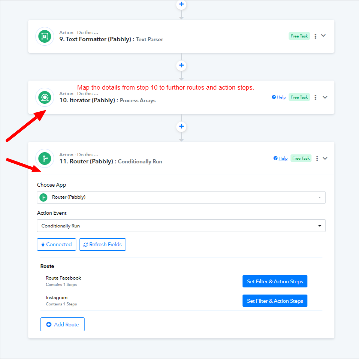Click the Add Route button
This screenshot has height=359, width=359.
pos(62,325)
